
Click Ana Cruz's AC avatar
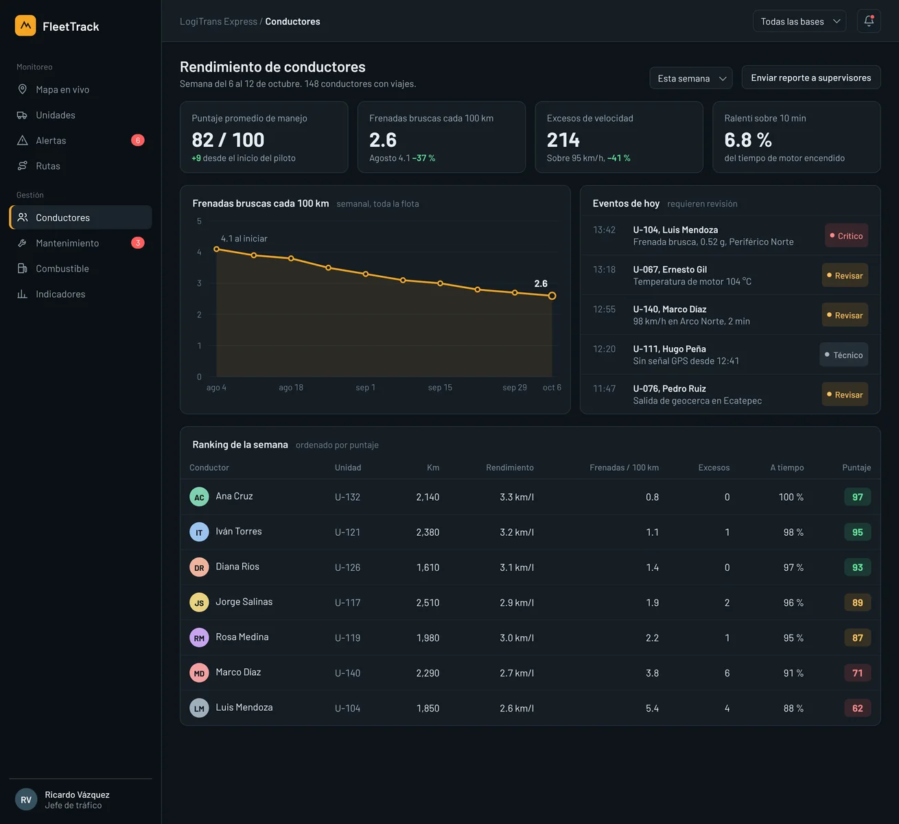point(199,497)
